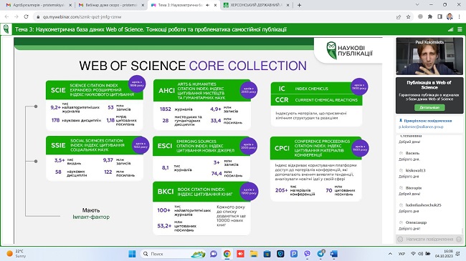Screen dimensions: 466x261
Task: Close the Тема 3 webinar tab
Action: pyautogui.click(x=216, y=5)
